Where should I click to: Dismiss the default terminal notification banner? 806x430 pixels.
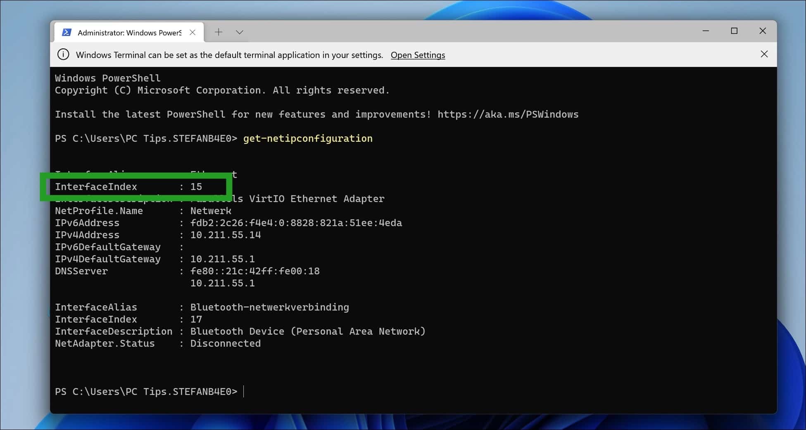(764, 54)
